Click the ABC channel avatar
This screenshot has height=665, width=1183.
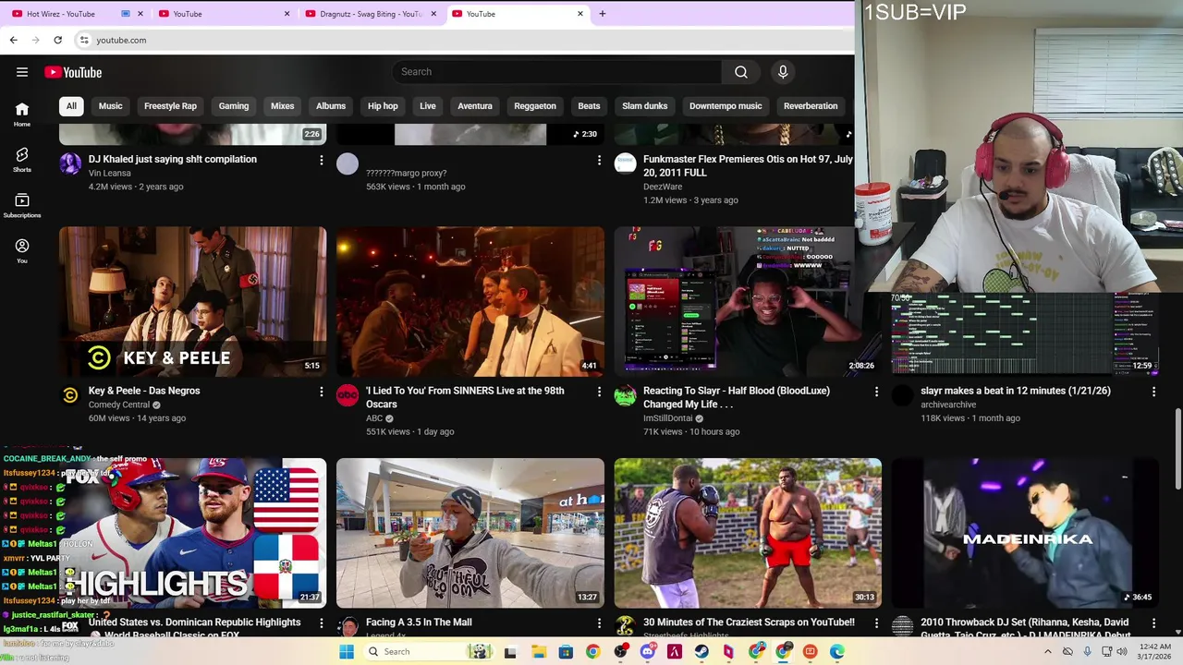pyautogui.click(x=348, y=395)
